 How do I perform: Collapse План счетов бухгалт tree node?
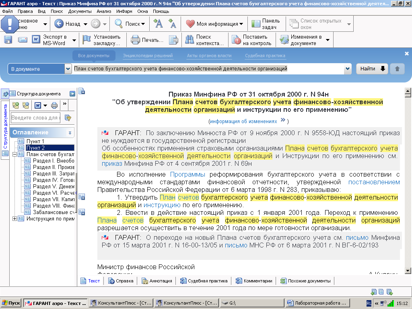pyautogui.click(x=15, y=154)
